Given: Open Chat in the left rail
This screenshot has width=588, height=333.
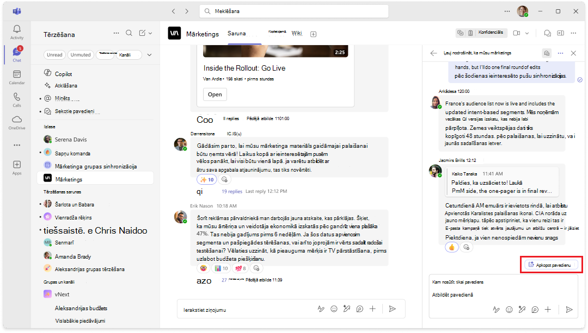Looking at the screenshot, I should pos(17,54).
